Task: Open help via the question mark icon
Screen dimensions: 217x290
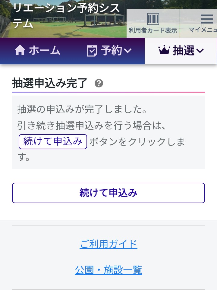Action: click(99, 83)
